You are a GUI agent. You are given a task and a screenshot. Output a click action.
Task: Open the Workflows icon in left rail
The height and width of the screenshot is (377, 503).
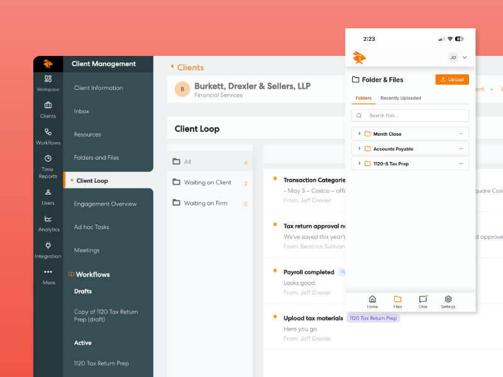click(48, 132)
